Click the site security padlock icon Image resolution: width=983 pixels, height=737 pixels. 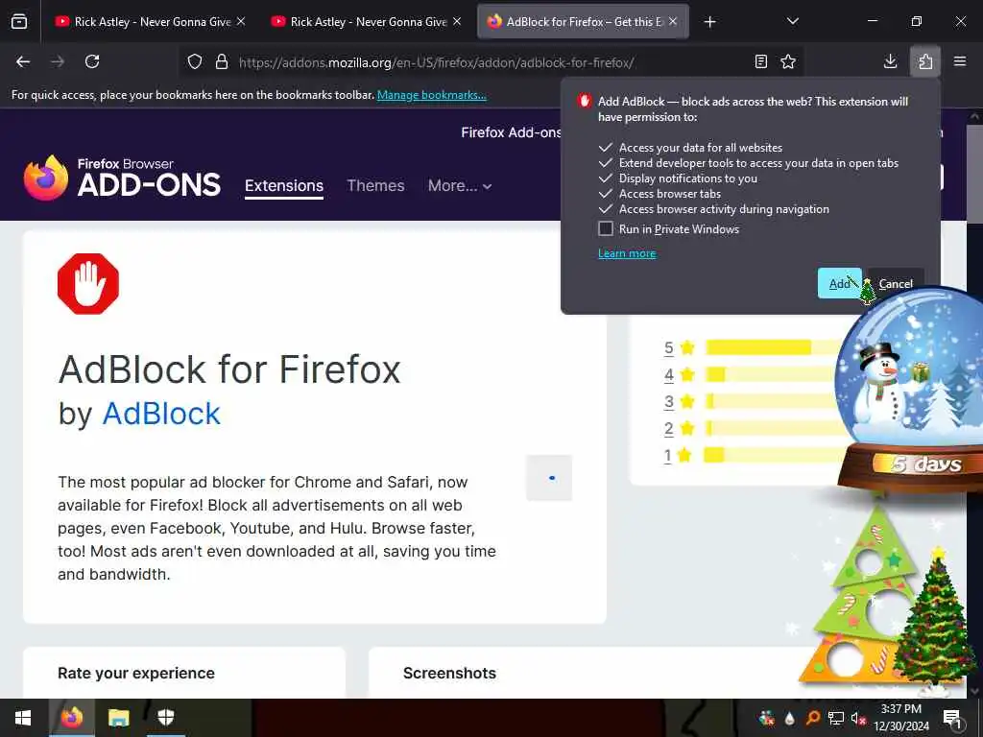222,61
